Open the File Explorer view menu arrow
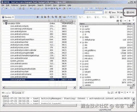This screenshot has height=112, width=137. (x=134, y=20)
